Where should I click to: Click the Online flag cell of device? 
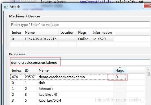coord(83,39)
